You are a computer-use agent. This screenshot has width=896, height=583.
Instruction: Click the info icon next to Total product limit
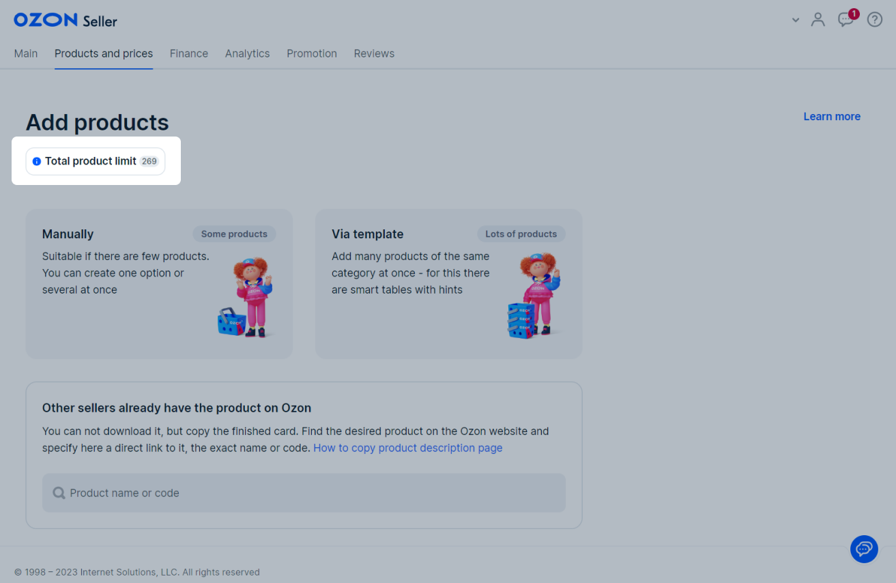[x=36, y=161]
